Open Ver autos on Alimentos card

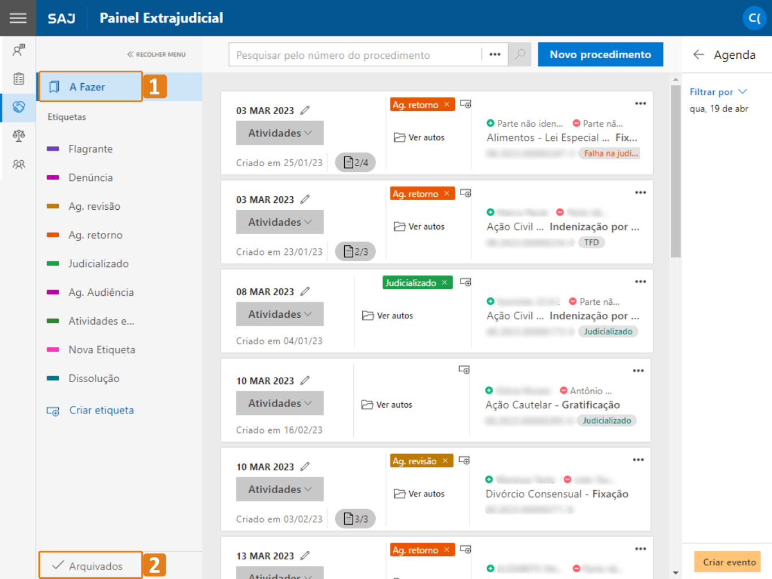tap(419, 137)
